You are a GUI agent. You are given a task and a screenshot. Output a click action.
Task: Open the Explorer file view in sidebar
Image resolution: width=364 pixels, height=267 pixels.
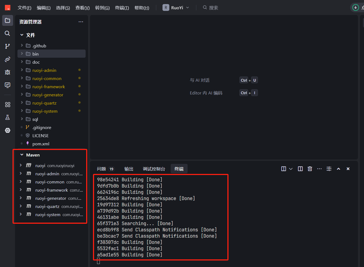tap(7, 20)
